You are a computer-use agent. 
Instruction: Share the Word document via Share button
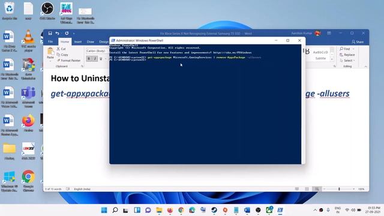(358, 41)
